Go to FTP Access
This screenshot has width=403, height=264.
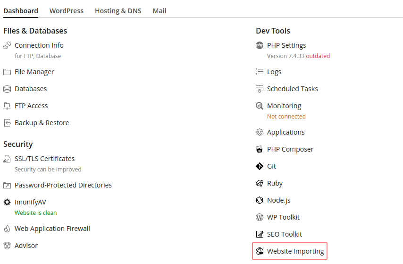31,106
